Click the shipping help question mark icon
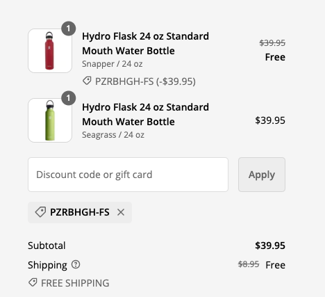This screenshot has width=325, height=297. [x=76, y=264]
